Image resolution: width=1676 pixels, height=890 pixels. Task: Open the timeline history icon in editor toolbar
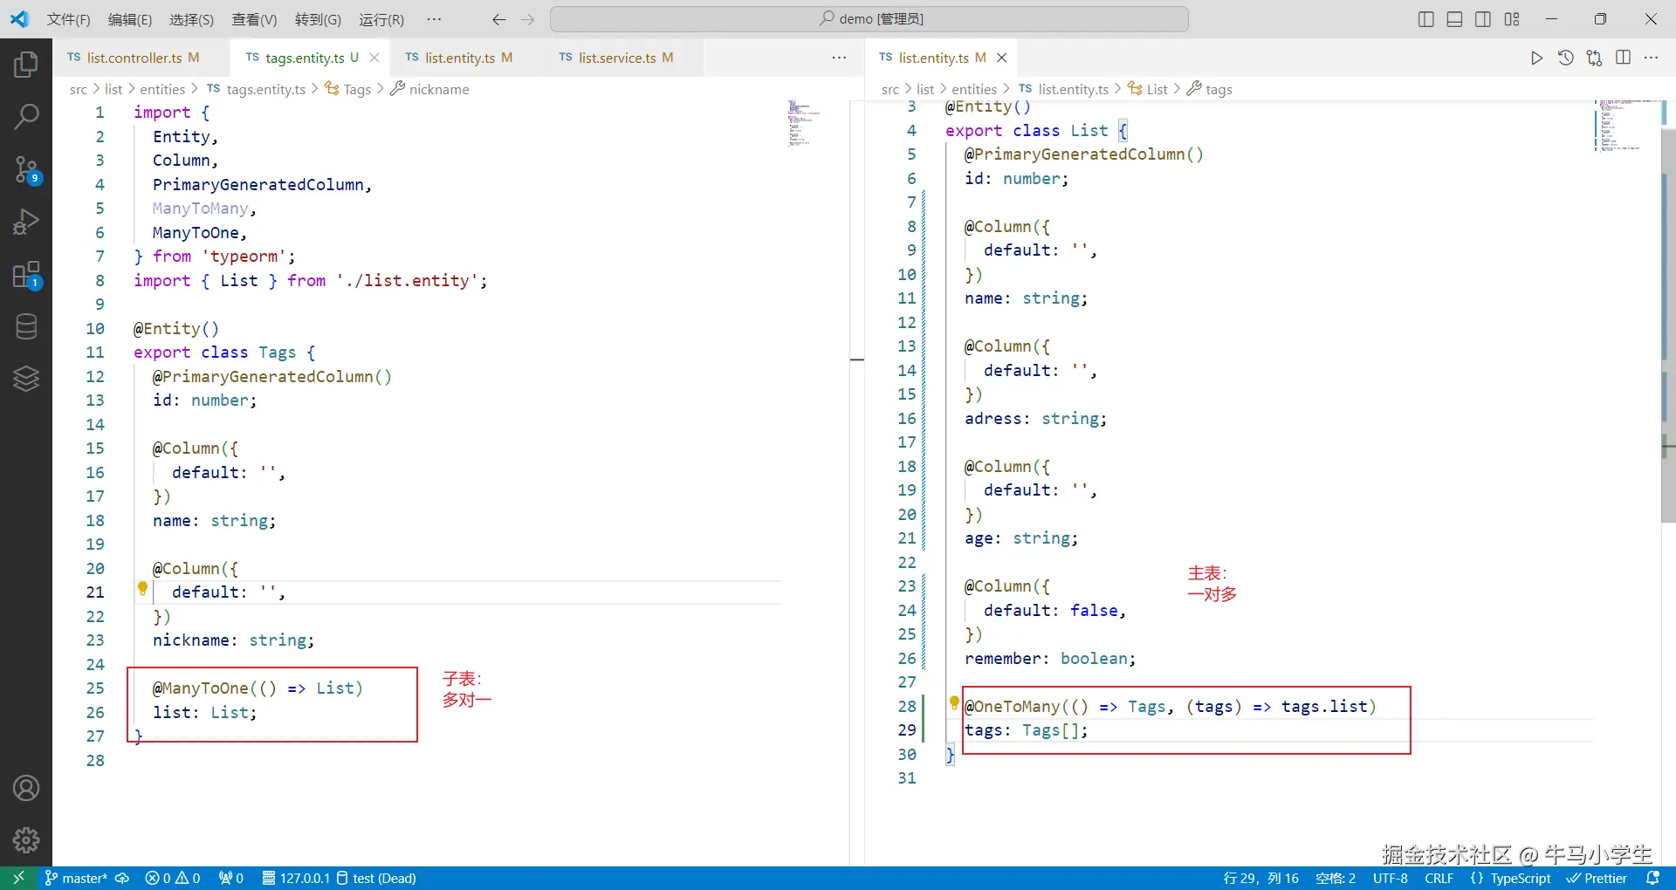(1565, 58)
